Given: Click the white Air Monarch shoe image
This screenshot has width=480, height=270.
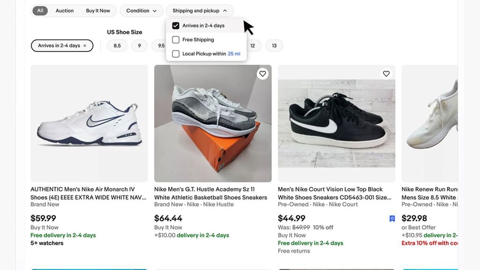Looking at the screenshot, I should coord(89,123).
